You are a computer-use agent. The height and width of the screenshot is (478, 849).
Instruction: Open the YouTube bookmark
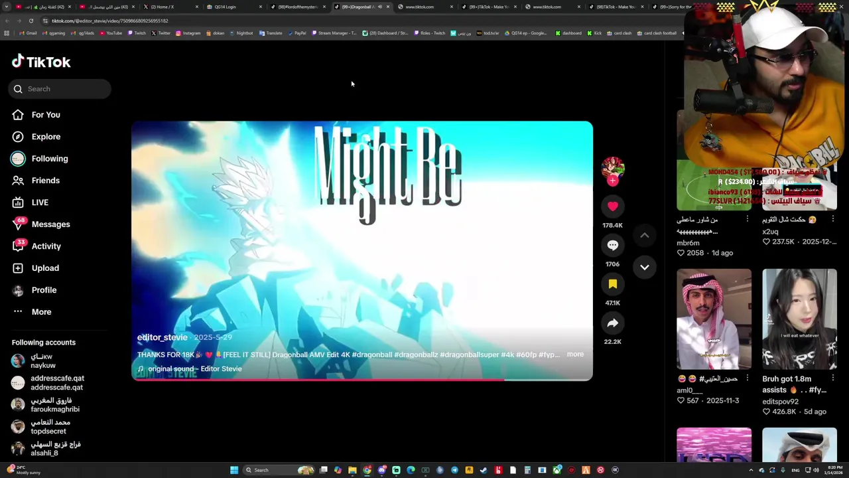[x=111, y=33]
